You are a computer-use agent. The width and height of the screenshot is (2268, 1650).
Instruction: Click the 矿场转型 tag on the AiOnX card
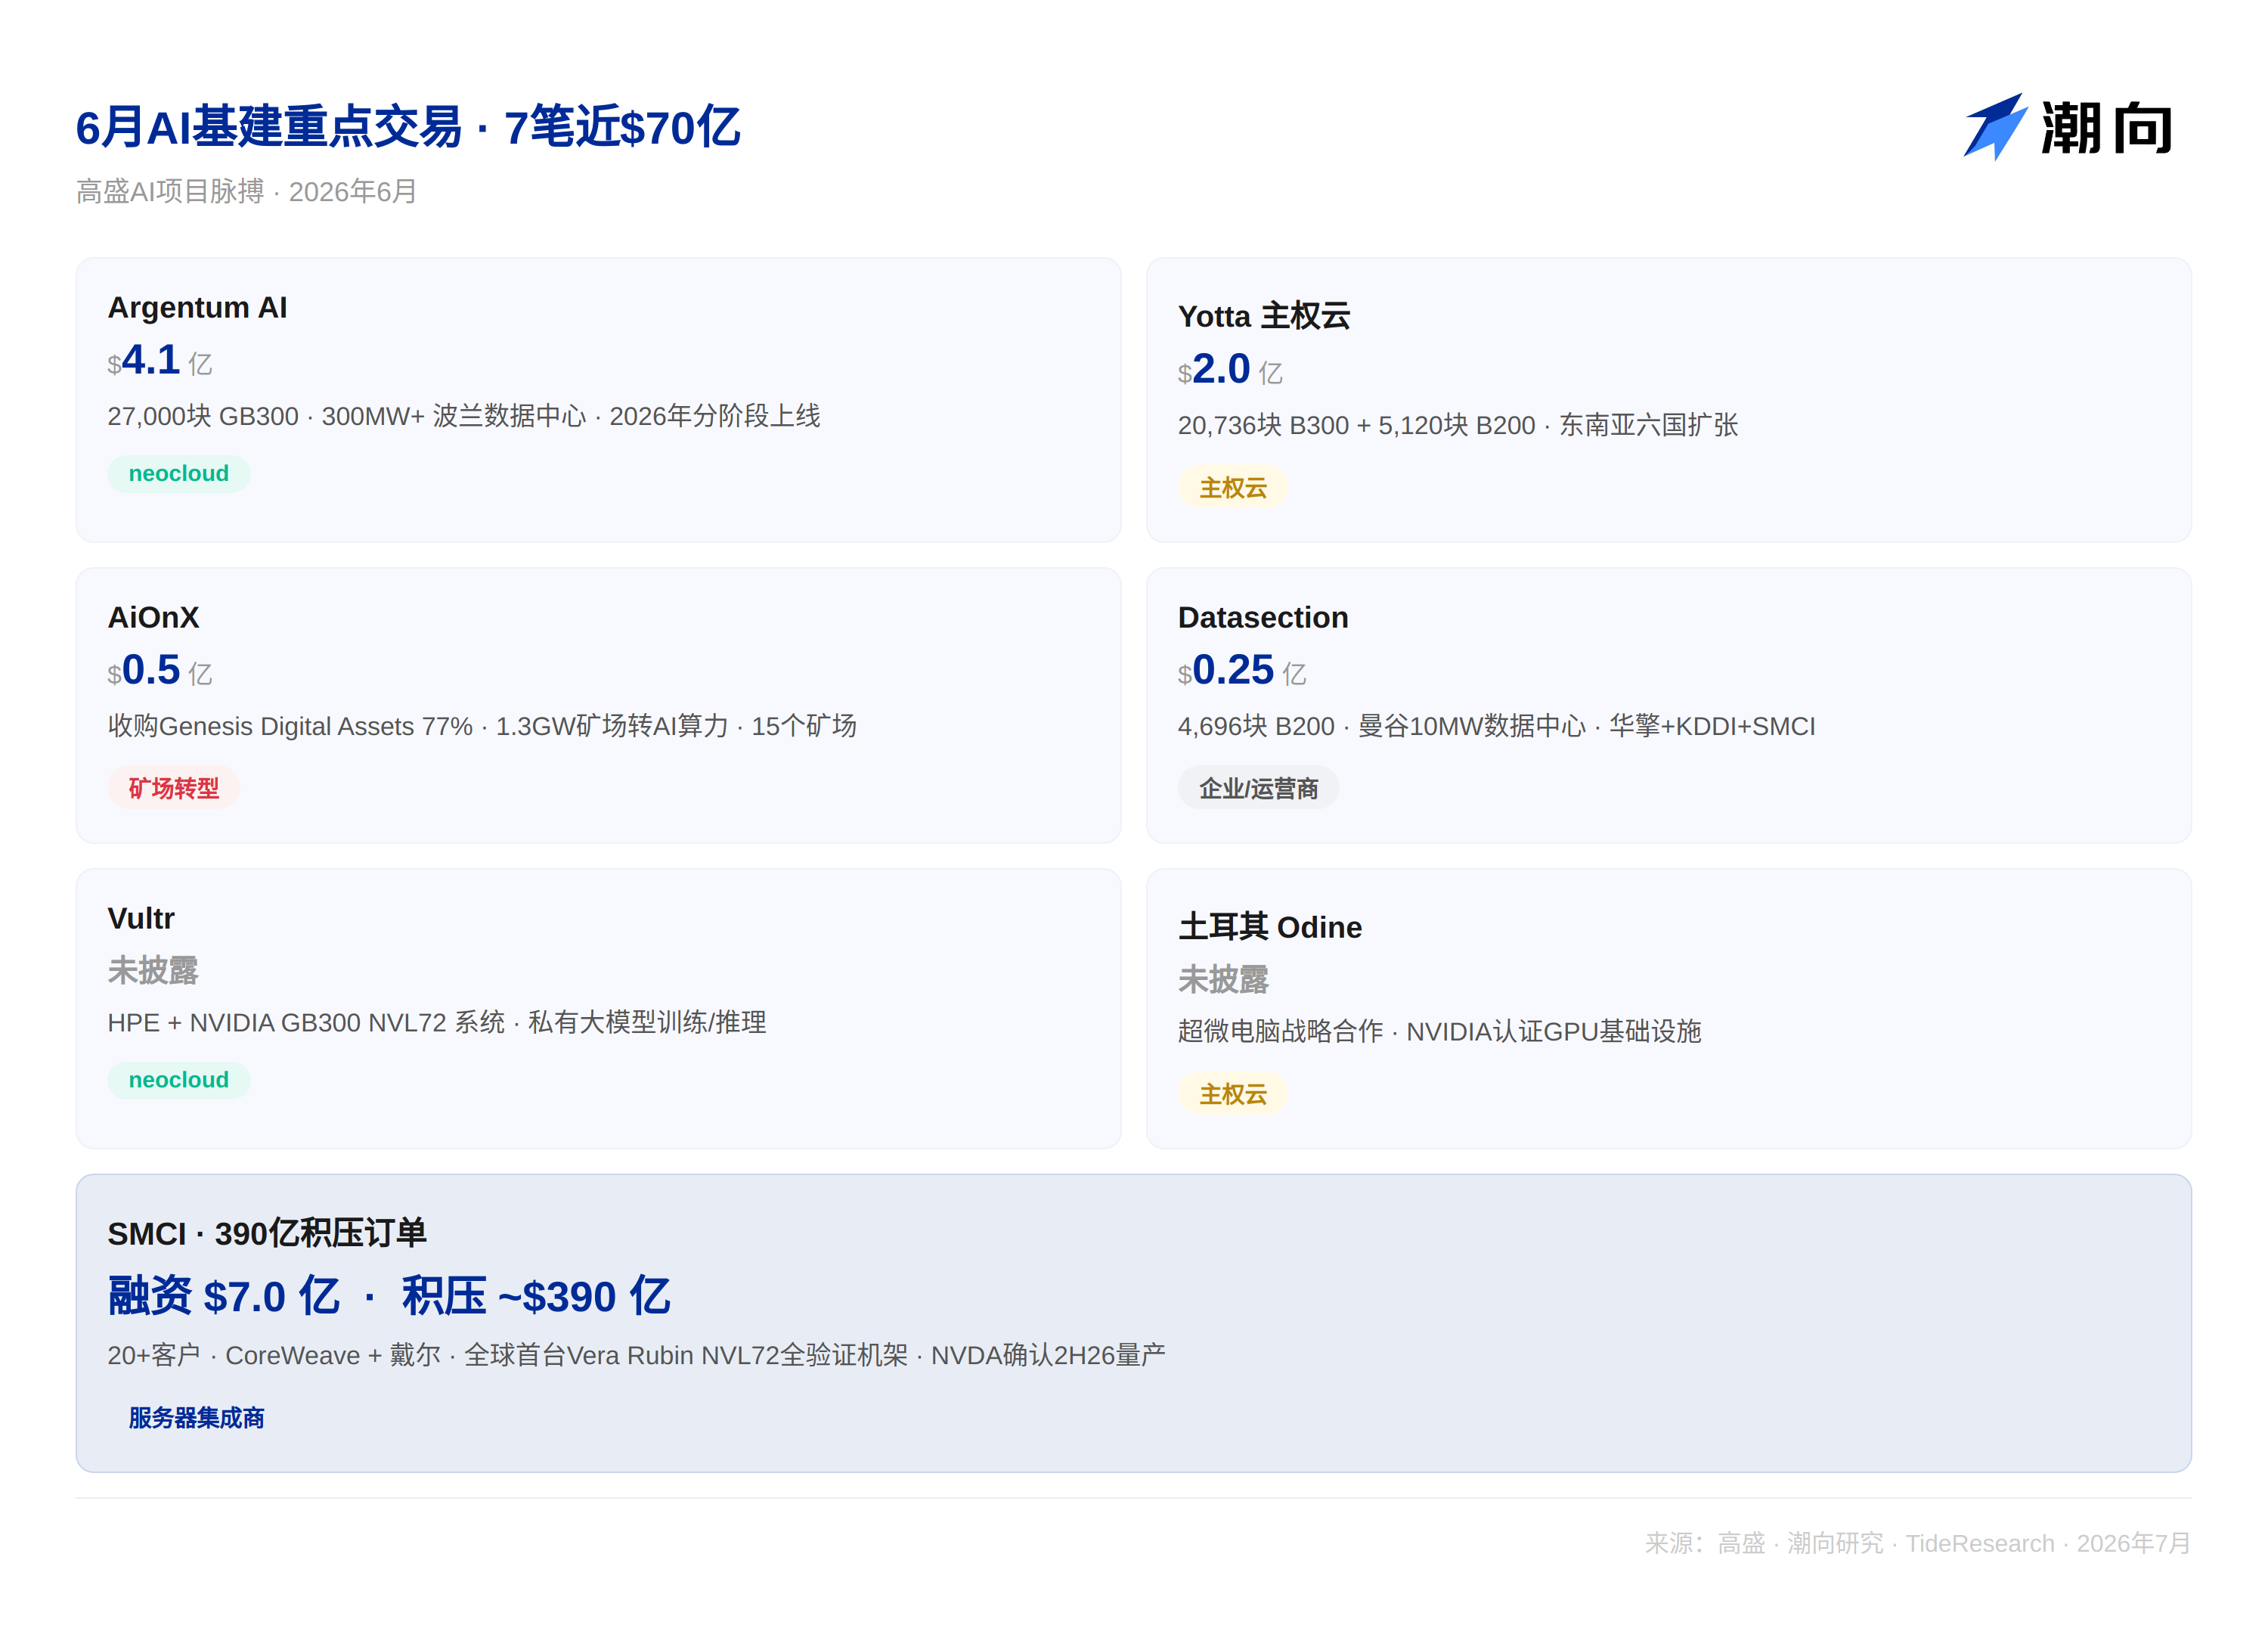(x=174, y=788)
